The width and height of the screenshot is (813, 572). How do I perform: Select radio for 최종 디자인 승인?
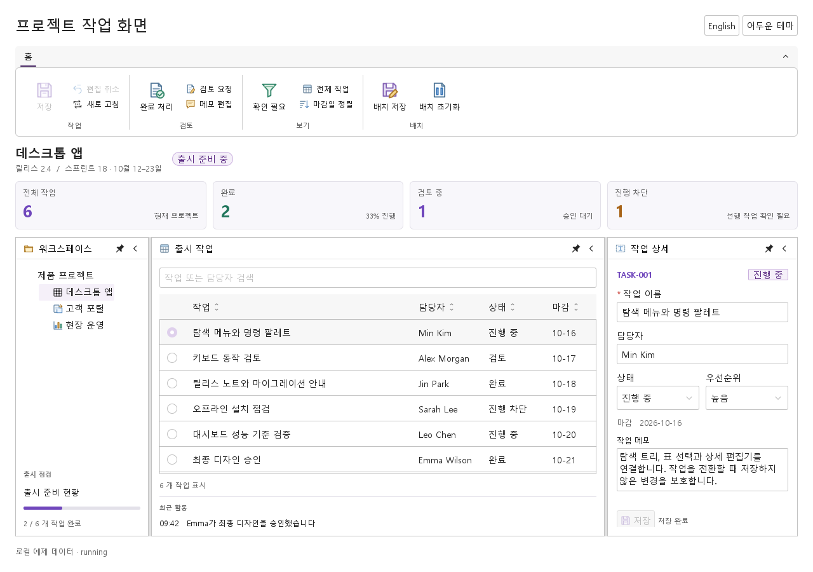172,460
